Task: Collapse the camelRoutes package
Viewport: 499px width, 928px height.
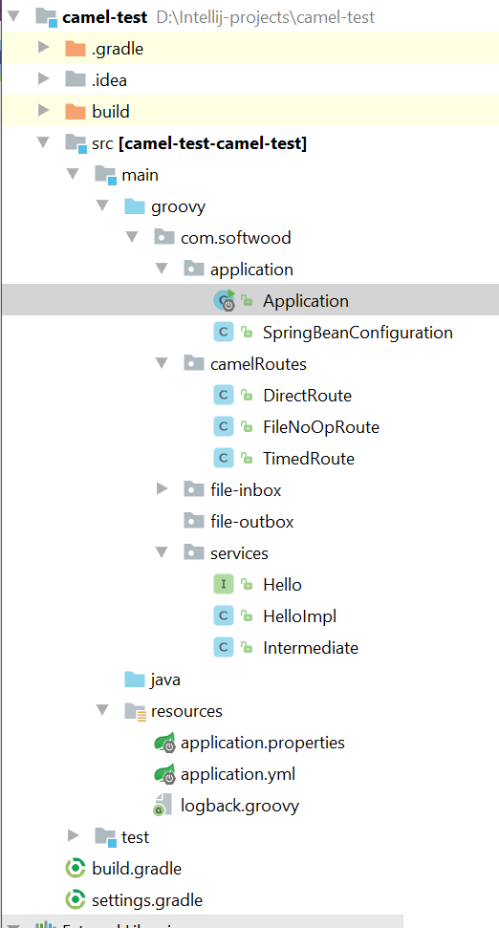Action: [x=162, y=363]
